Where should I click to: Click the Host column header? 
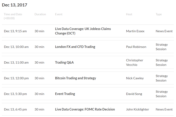pyautogui.click(x=129, y=14)
